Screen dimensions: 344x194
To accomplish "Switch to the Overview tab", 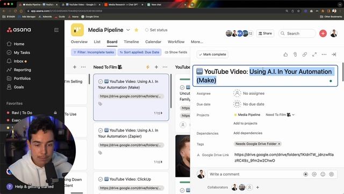I will coord(79,41).
